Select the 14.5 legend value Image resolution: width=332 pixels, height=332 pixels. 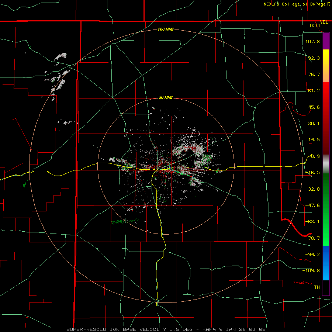tap(314, 140)
